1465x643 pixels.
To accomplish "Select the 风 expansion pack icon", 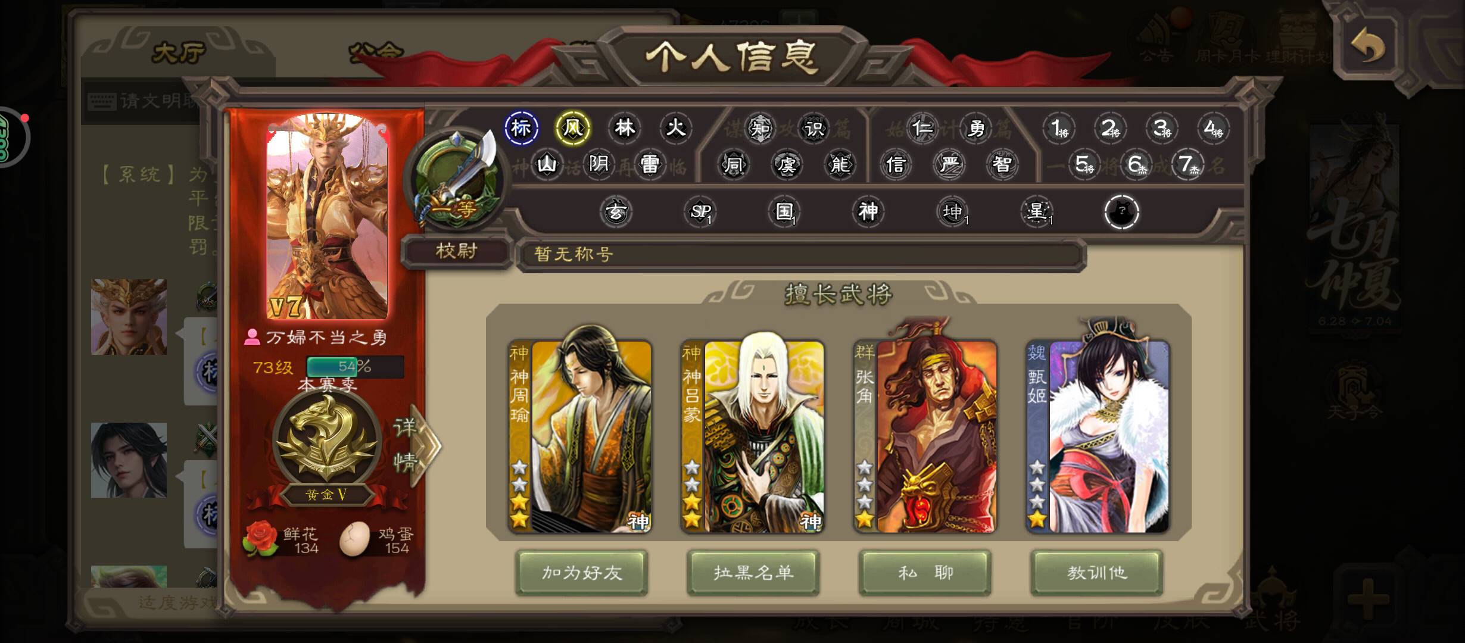I will pos(573,128).
